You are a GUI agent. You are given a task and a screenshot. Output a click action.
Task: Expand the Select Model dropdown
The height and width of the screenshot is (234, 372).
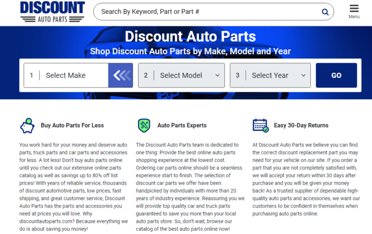click(182, 75)
